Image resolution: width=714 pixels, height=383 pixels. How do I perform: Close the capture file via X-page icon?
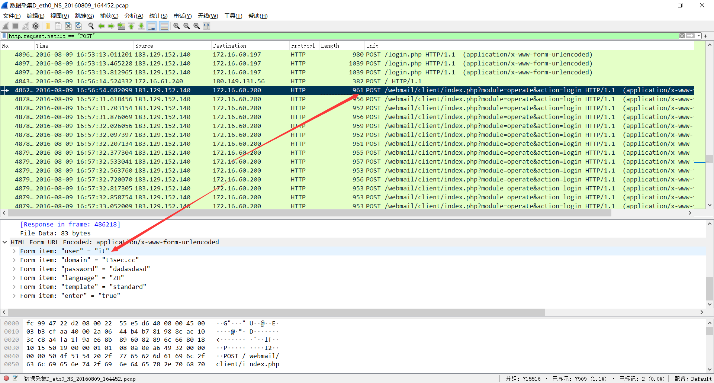[x=68, y=26]
